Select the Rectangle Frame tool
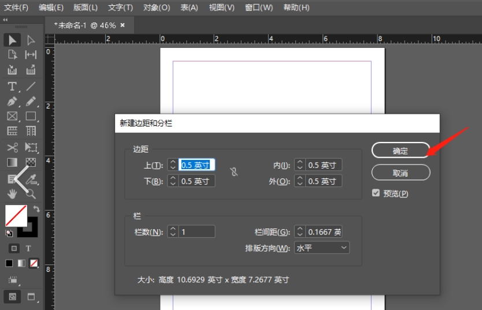This screenshot has width=482, height=310. tap(12, 117)
